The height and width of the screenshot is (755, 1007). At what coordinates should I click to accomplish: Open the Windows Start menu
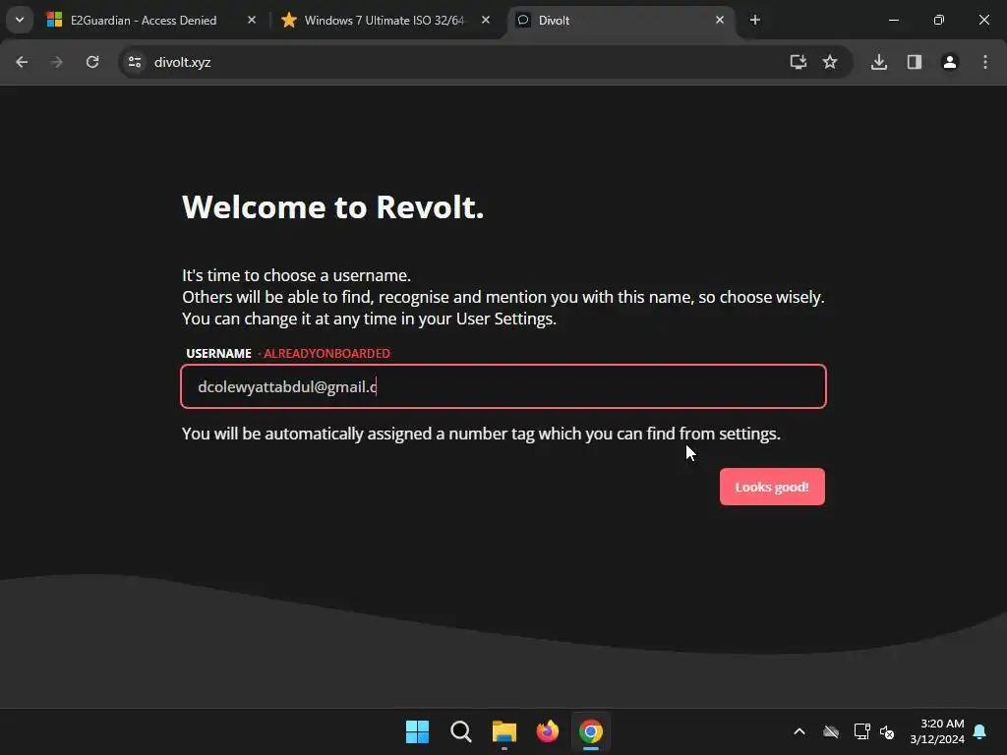click(417, 731)
